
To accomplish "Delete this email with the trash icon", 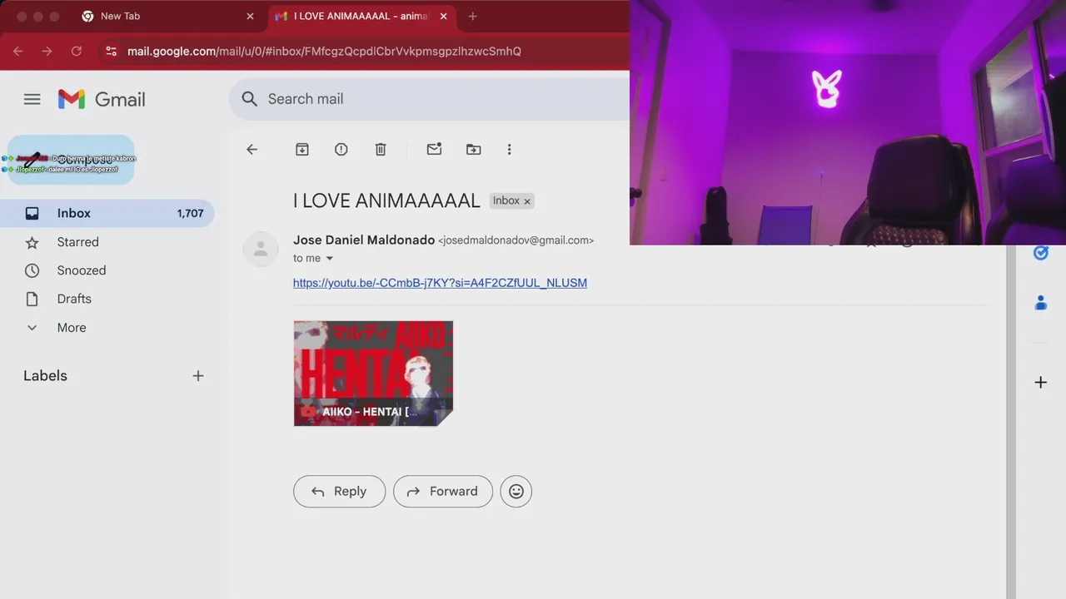I will pyautogui.click(x=381, y=149).
